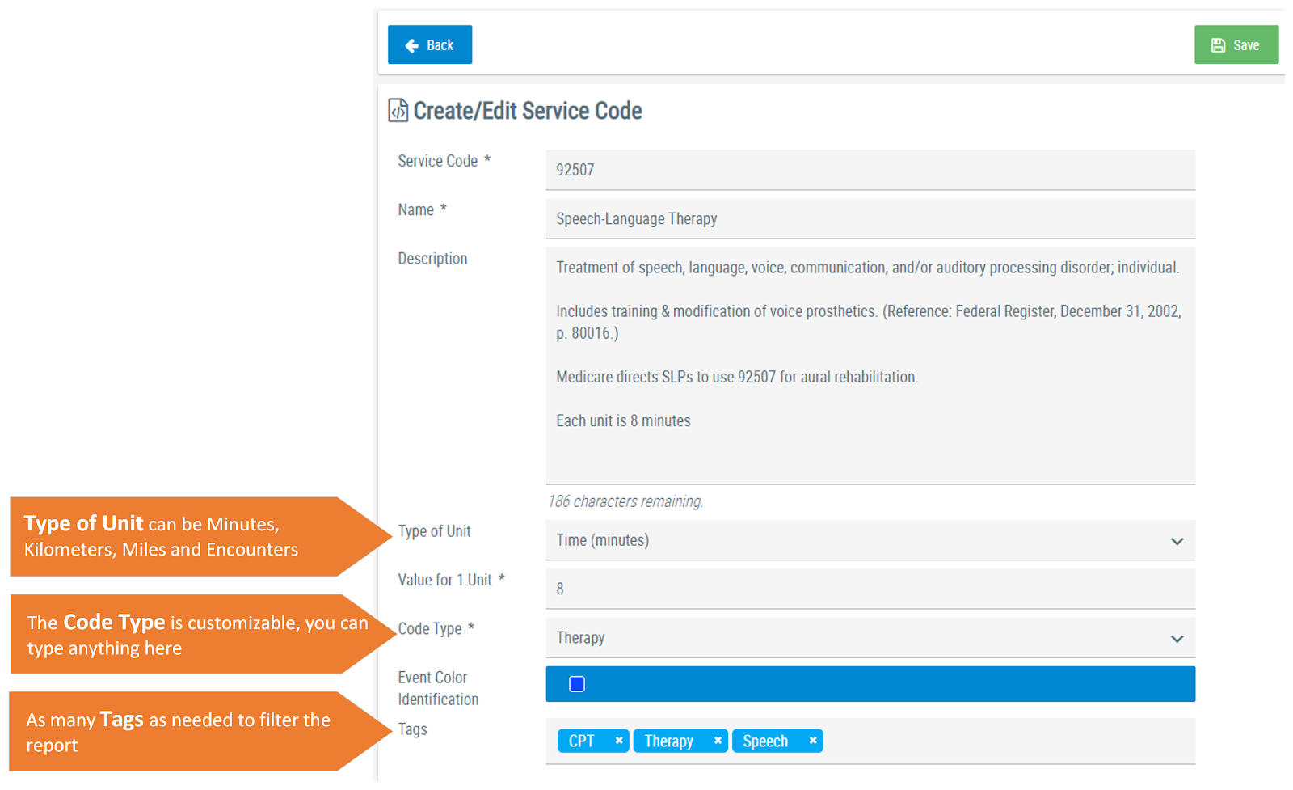Click the floppy disk save icon
1293x790 pixels.
click(x=1218, y=44)
